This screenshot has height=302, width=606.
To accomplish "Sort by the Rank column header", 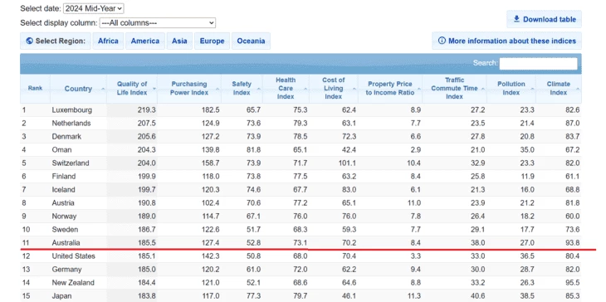I will (x=35, y=89).
